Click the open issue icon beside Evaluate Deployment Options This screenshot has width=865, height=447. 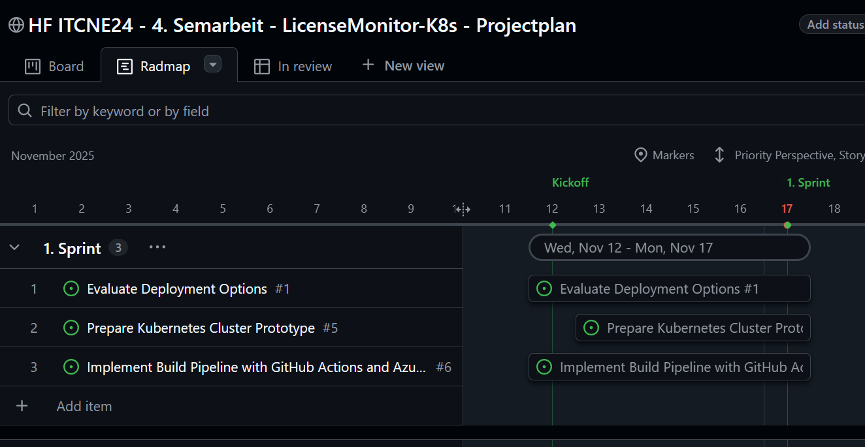coord(71,288)
